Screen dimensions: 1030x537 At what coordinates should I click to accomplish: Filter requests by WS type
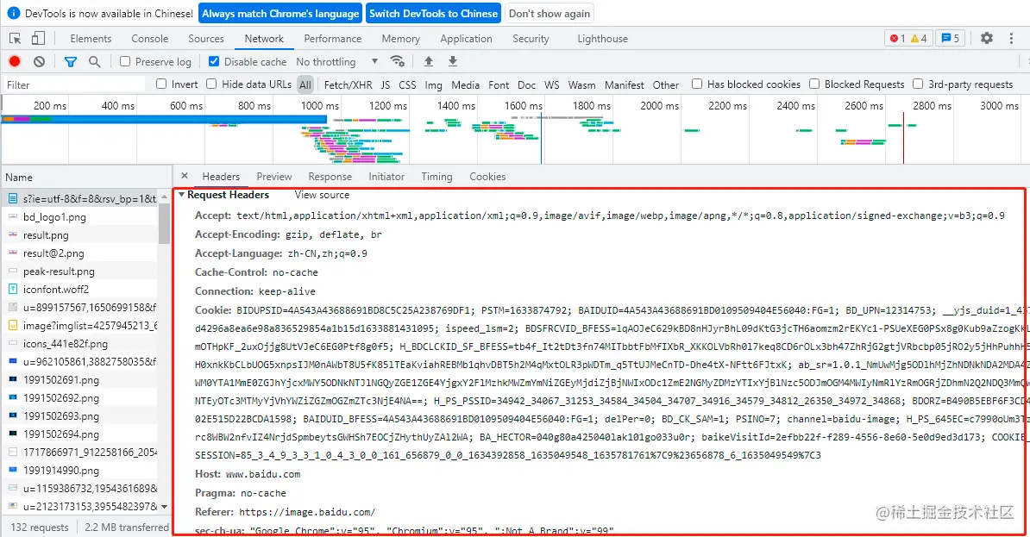(x=552, y=84)
